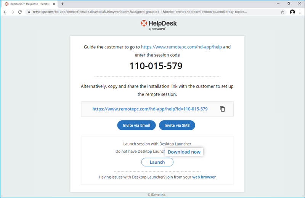
Task: Minimize the browser window
Action: point(278,3)
